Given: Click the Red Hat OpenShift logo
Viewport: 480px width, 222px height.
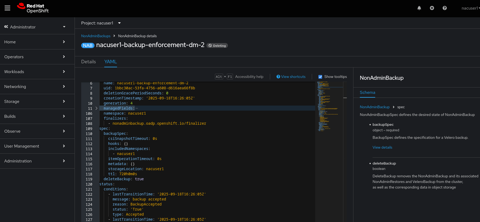Looking at the screenshot, I should tap(33, 8).
